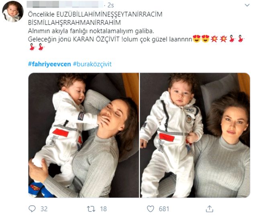Click the reply count 32
Image resolution: width=257 pixels, height=216 pixels.
tap(44, 209)
